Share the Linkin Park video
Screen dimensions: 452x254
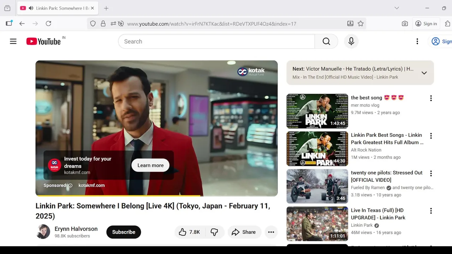click(x=244, y=232)
